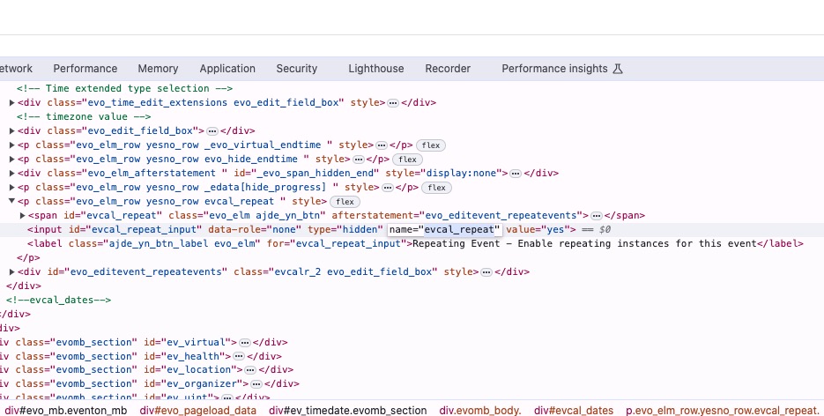The height and width of the screenshot is (416, 824).
Task: Click ellipsis in span#evcal_repeat row
Action: [x=596, y=216]
